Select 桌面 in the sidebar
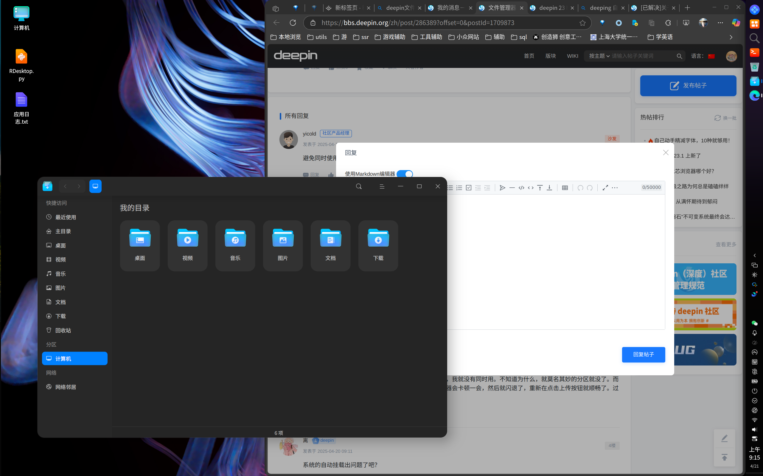The height and width of the screenshot is (476, 763). (74, 245)
